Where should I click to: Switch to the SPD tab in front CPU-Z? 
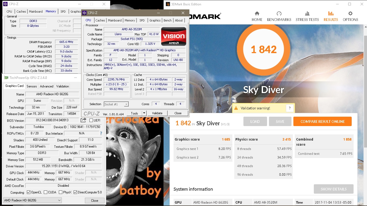(x=142, y=20)
